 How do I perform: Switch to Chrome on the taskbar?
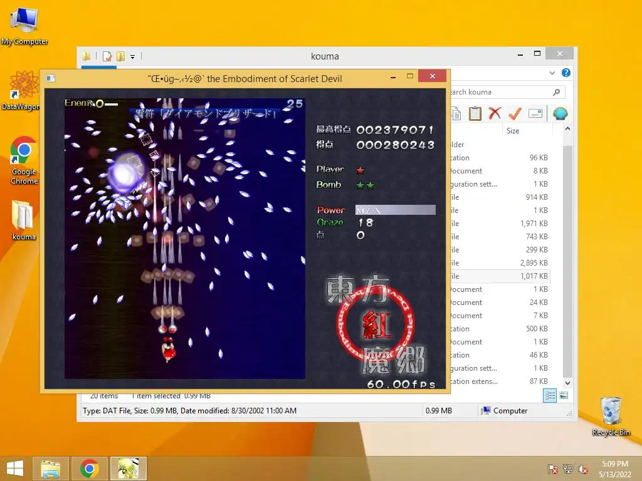tap(89, 468)
